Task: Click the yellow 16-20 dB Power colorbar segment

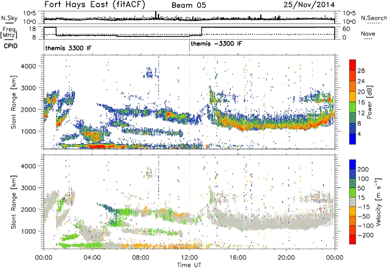Action: [353, 96]
